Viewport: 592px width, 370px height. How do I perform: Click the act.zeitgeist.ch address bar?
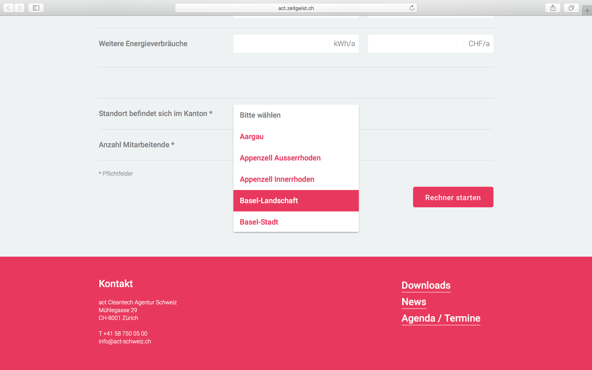(296, 8)
